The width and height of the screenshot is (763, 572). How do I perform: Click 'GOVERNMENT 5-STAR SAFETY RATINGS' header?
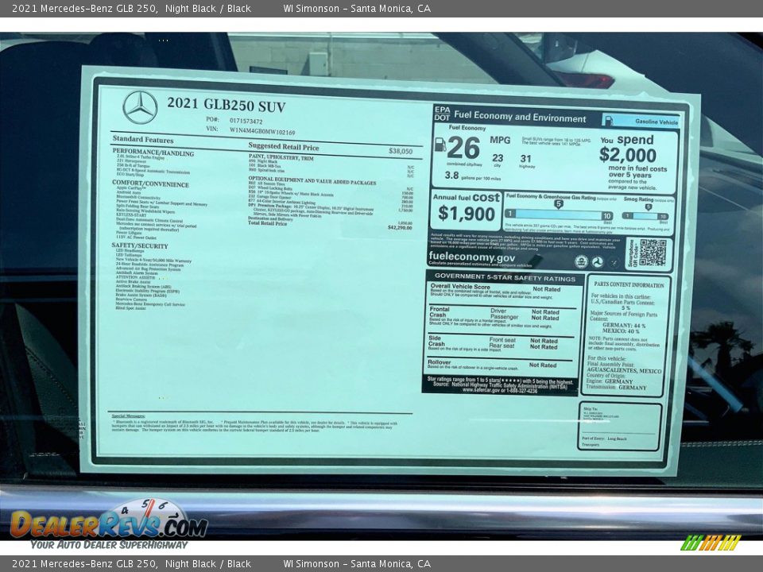click(505, 277)
